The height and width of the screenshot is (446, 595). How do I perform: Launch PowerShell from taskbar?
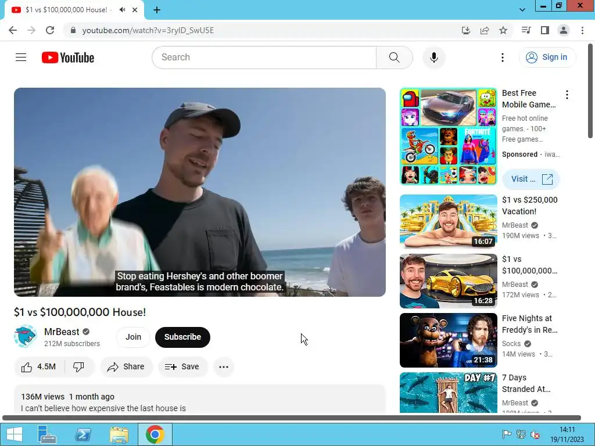(x=83, y=434)
